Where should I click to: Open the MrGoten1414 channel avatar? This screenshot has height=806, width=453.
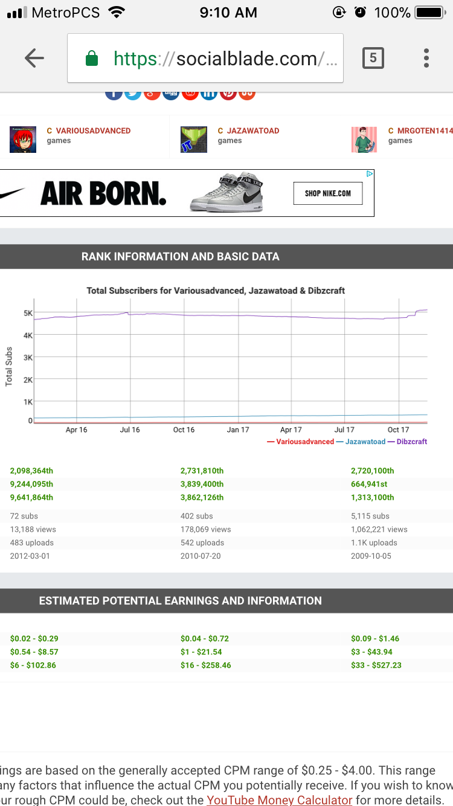[364, 140]
